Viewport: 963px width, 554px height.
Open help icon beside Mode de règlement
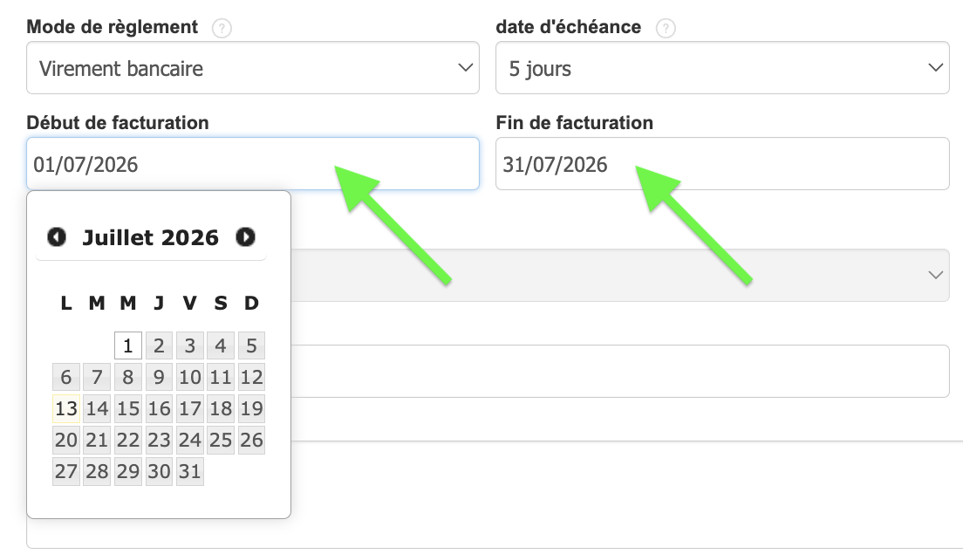coord(222,28)
